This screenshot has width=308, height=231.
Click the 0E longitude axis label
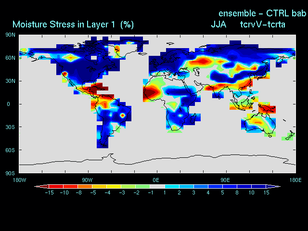156,180
